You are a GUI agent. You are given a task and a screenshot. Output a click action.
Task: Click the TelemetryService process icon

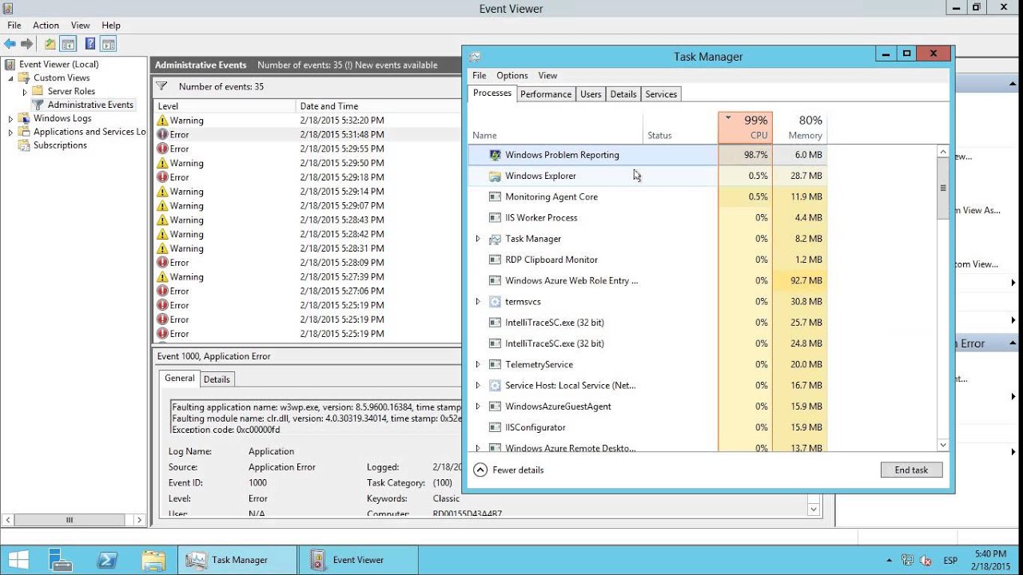click(x=495, y=364)
